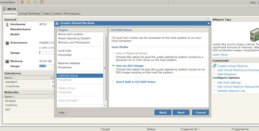Select the NAT network row
The image size is (259, 131).
(x=29, y=109)
